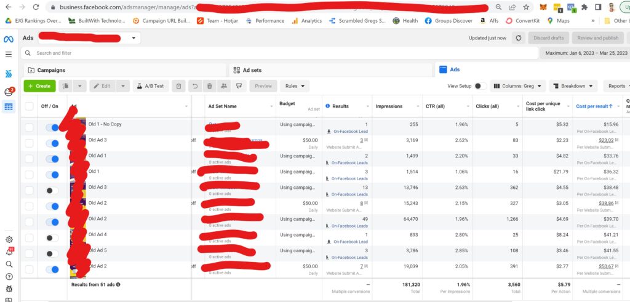This screenshot has width=630, height=302.
Task: Click the Preview button
Action: tap(263, 86)
